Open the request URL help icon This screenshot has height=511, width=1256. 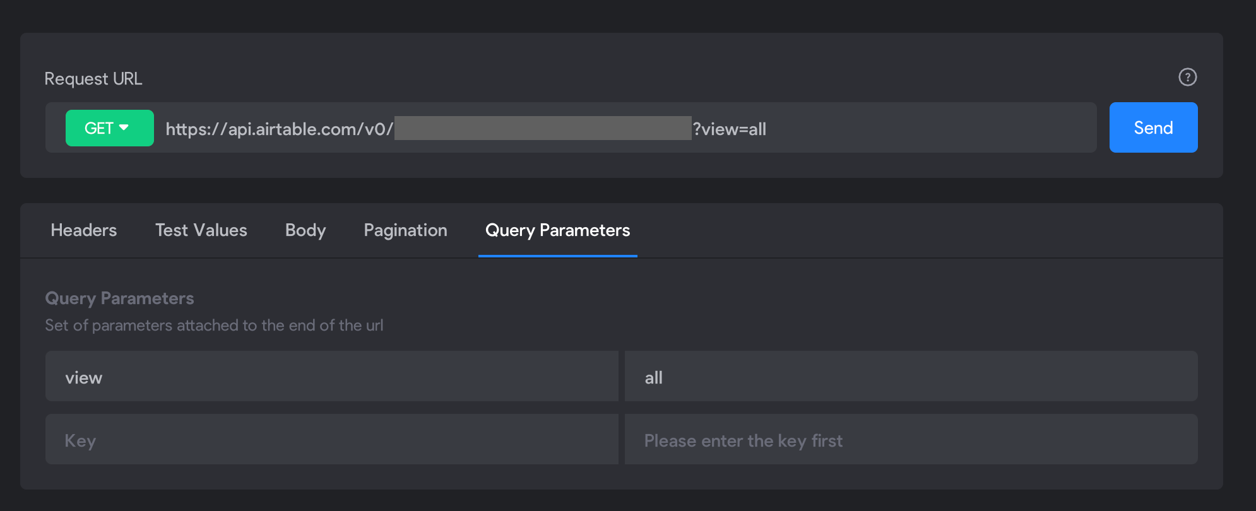tap(1187, 77)
